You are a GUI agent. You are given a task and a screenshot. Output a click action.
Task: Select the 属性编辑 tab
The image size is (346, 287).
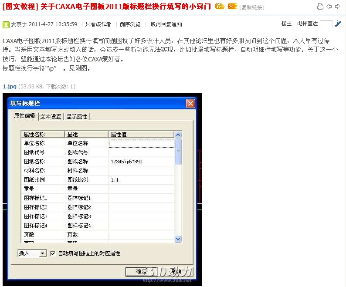(24, 116)
